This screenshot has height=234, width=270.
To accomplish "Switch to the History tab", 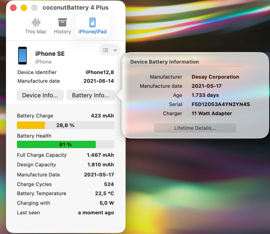I will coord(62,26).
